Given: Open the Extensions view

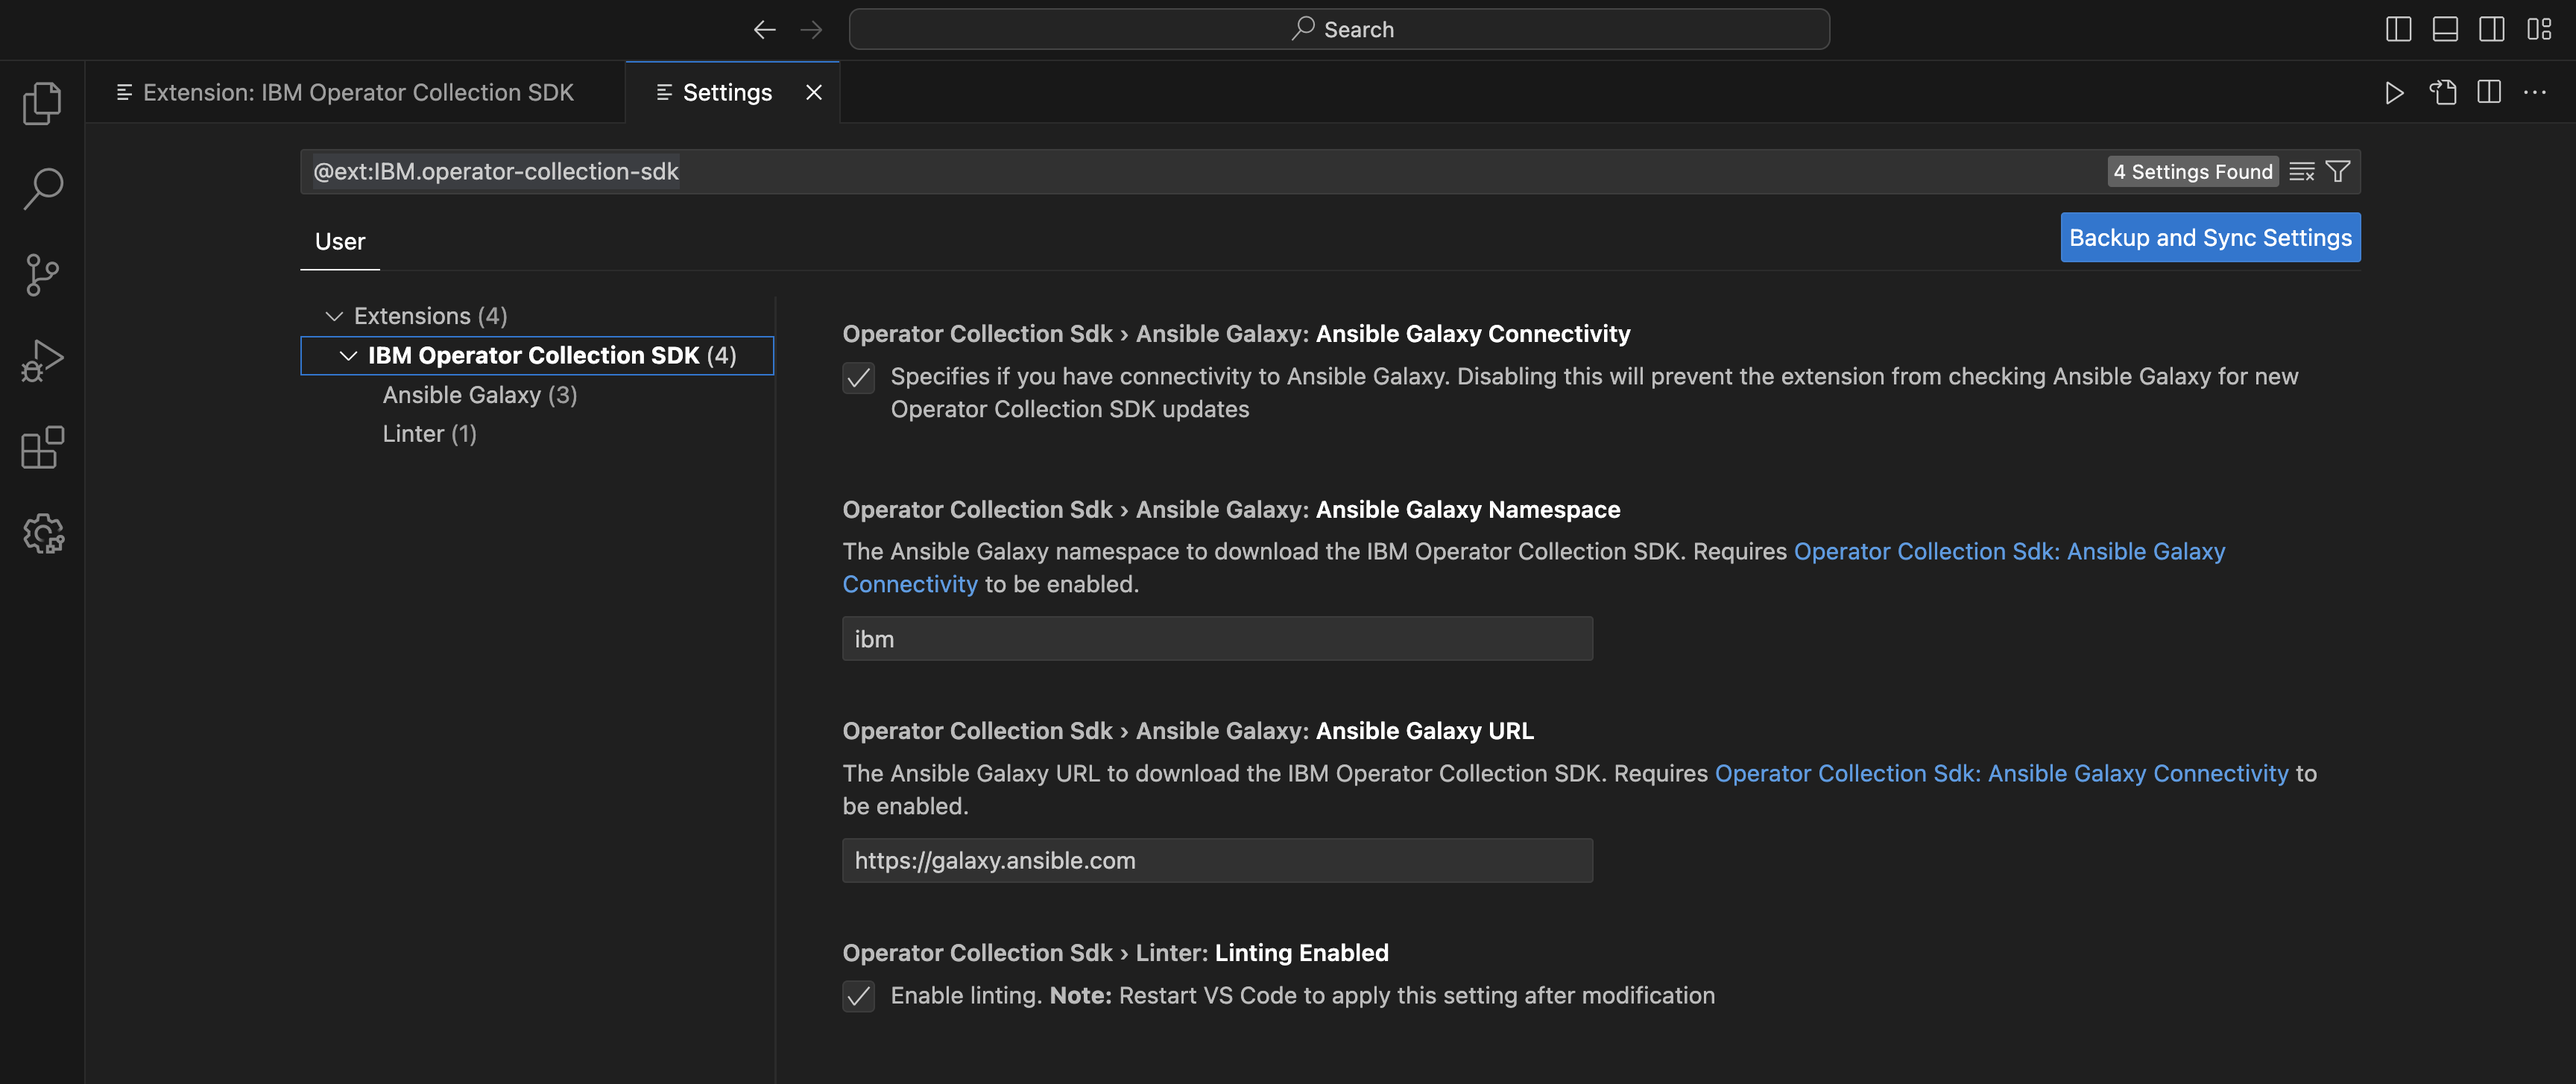Looking at the screenshot, I should (x=42, y=448).
